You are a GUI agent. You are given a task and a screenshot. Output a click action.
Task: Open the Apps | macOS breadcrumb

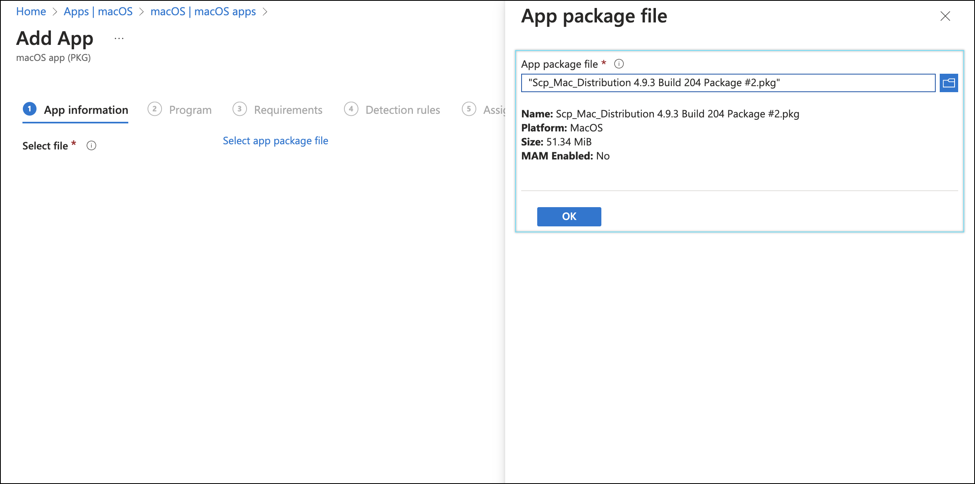pos(98,12)
